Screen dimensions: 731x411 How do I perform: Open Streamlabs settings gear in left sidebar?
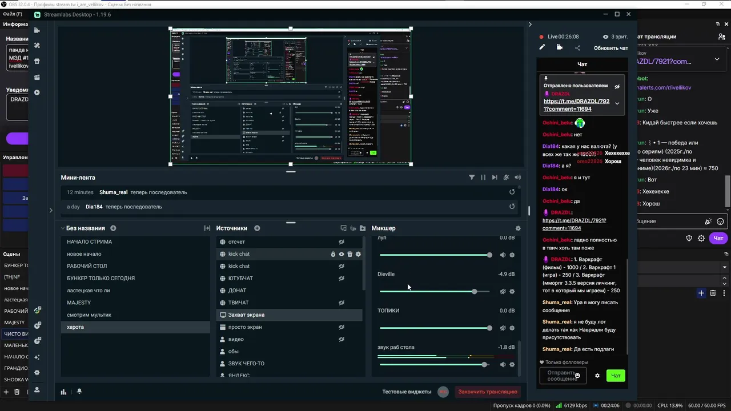point(37,372)
